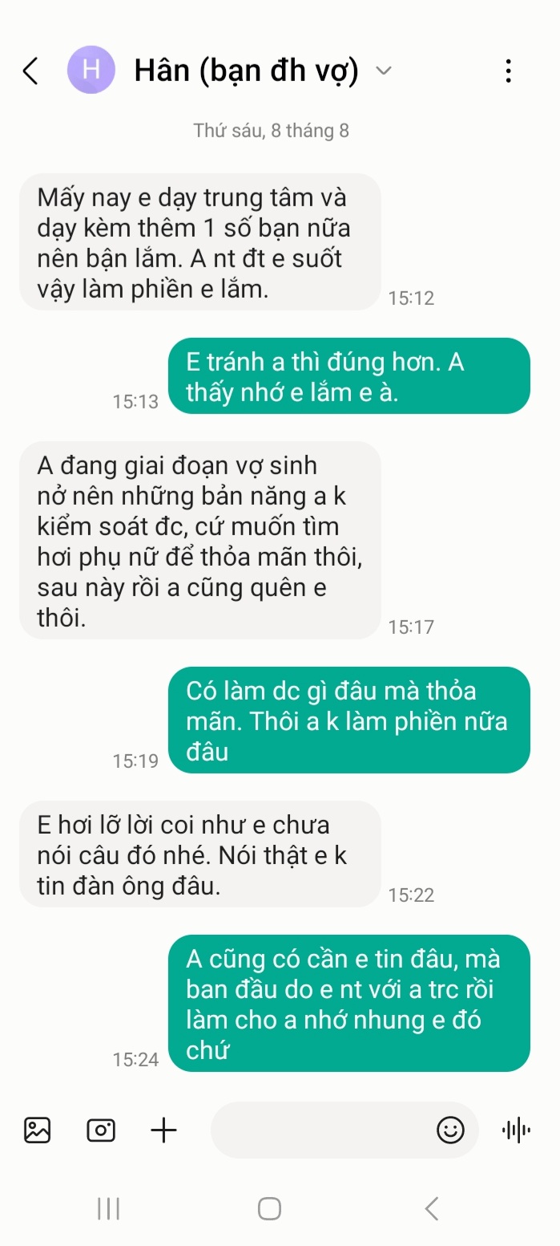This screenshot has height=1246, width=560.
Task: Open the three-dot more options menu
Action: 508,71
